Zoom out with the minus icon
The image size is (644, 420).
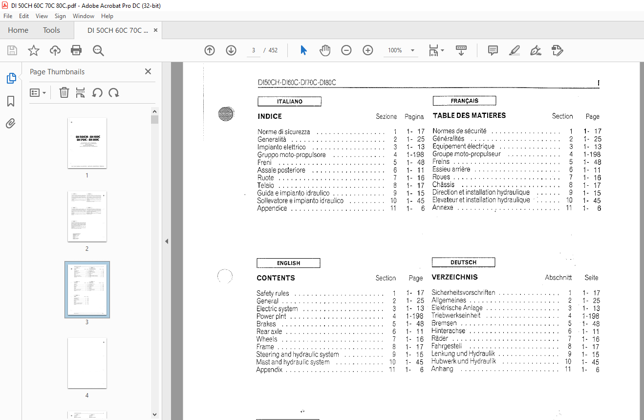(346, 50)
